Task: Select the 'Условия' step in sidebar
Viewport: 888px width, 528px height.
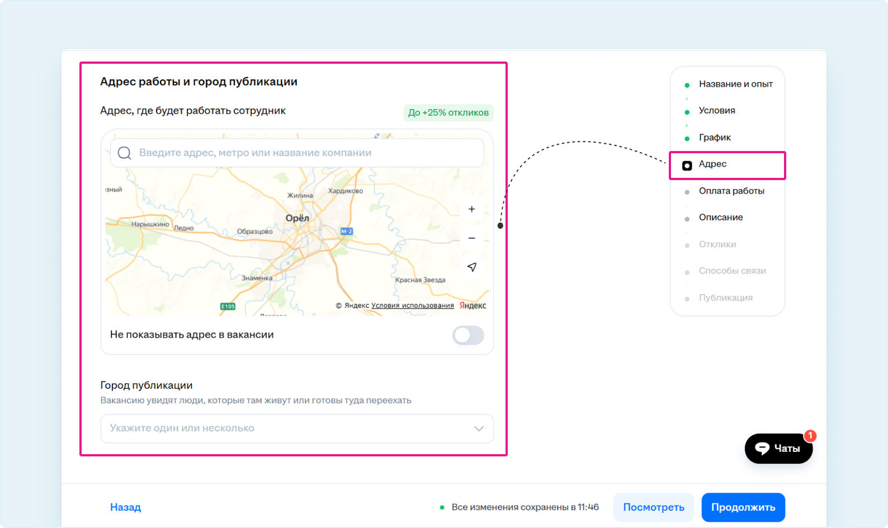Action: tap(716, 111)
